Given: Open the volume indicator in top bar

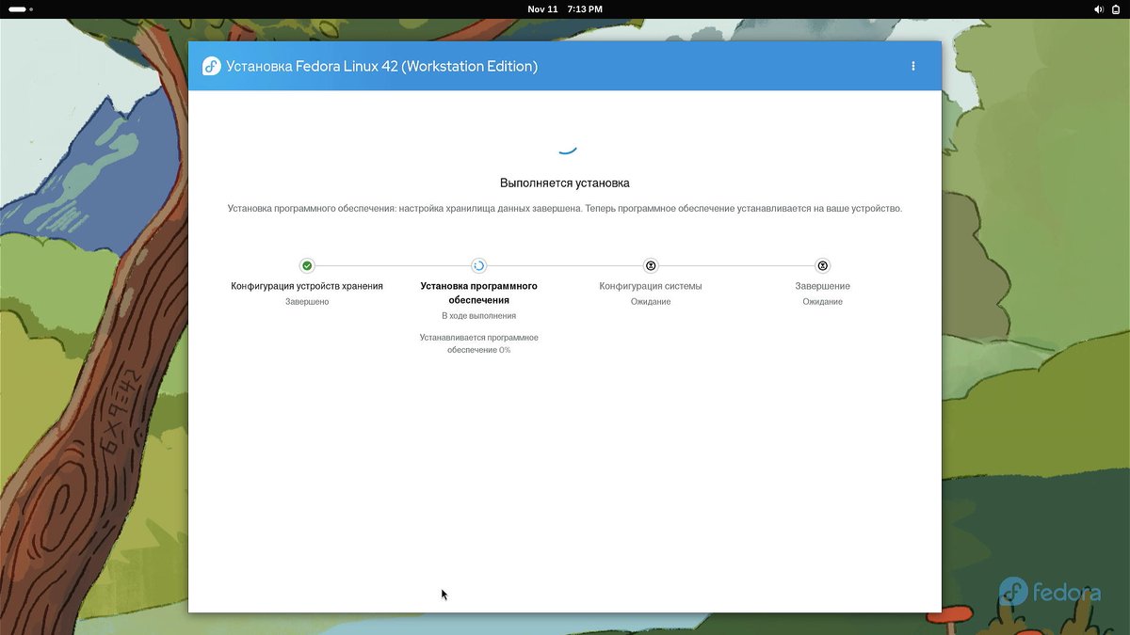Looking at the screenshot, I should pos(1098,8).
